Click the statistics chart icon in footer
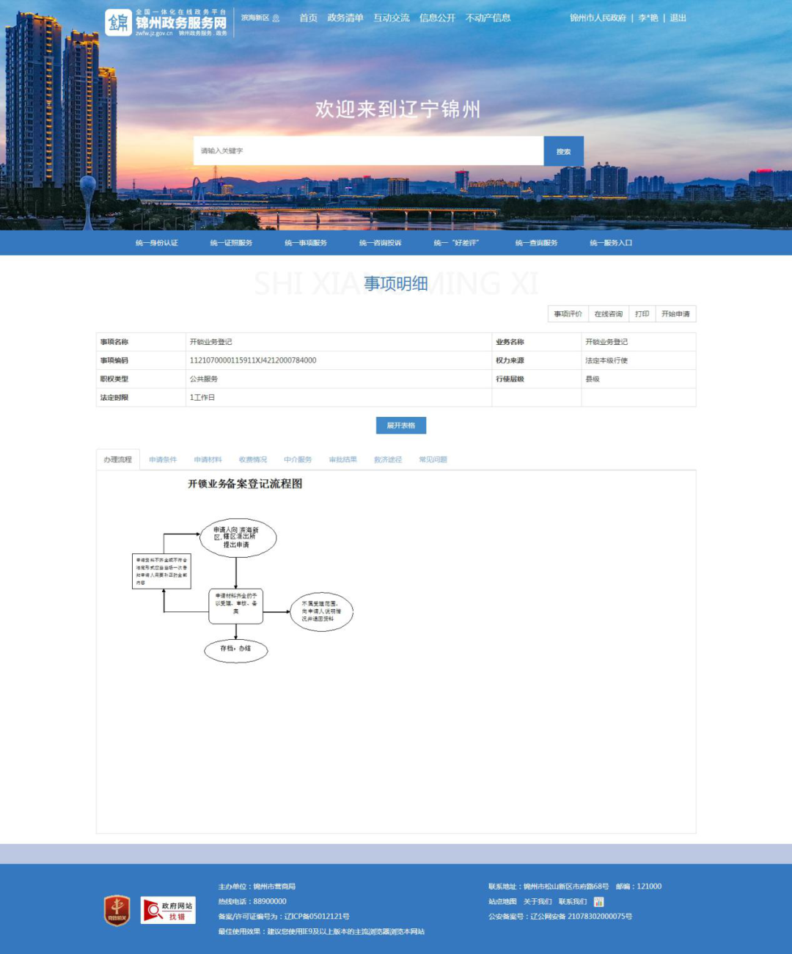 click(598, 901)
